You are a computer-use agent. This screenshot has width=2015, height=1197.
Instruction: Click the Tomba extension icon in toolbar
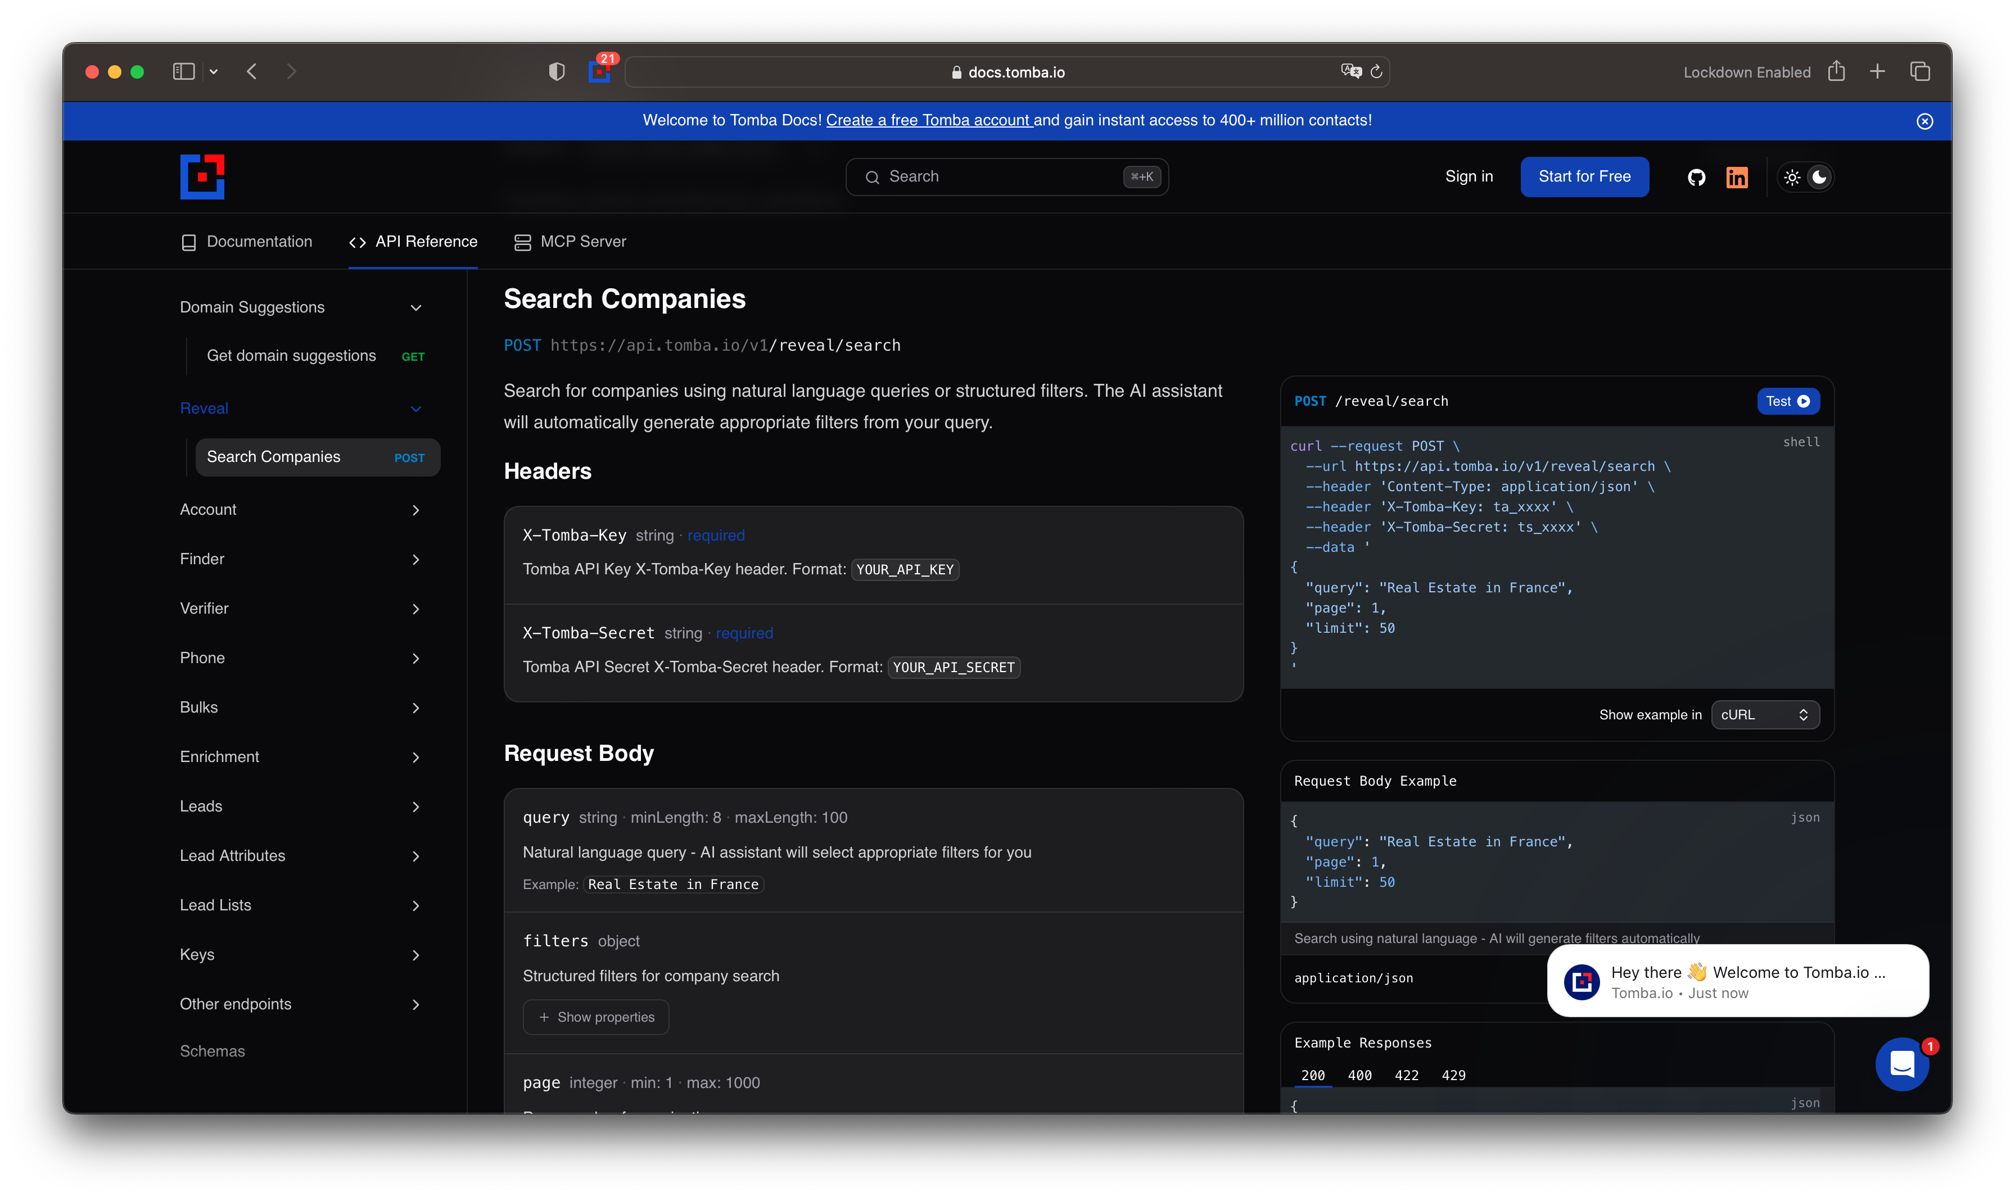pos(599,72)
